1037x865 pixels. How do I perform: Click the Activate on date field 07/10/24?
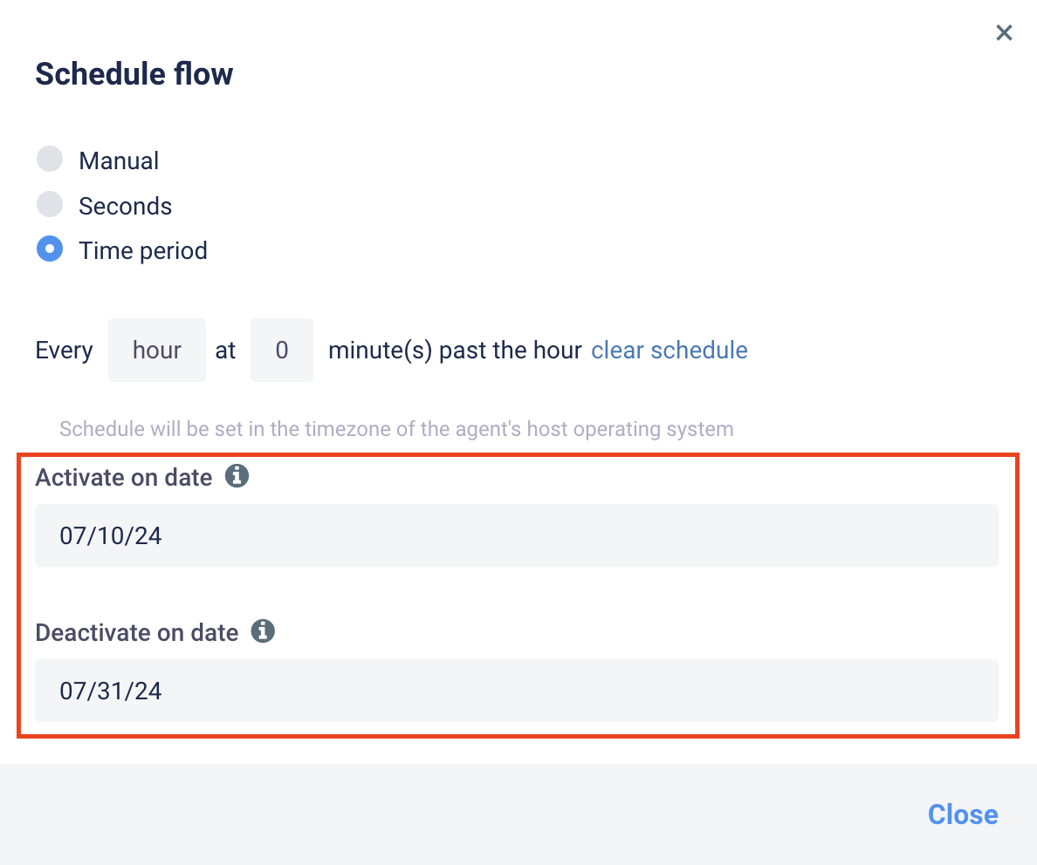click(x=517, y=535)
